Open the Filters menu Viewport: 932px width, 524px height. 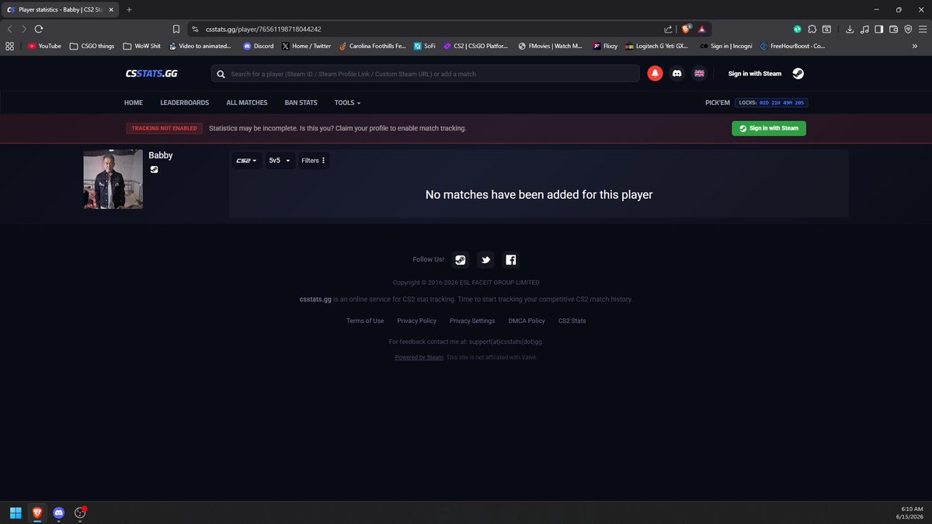coord(314,161)
